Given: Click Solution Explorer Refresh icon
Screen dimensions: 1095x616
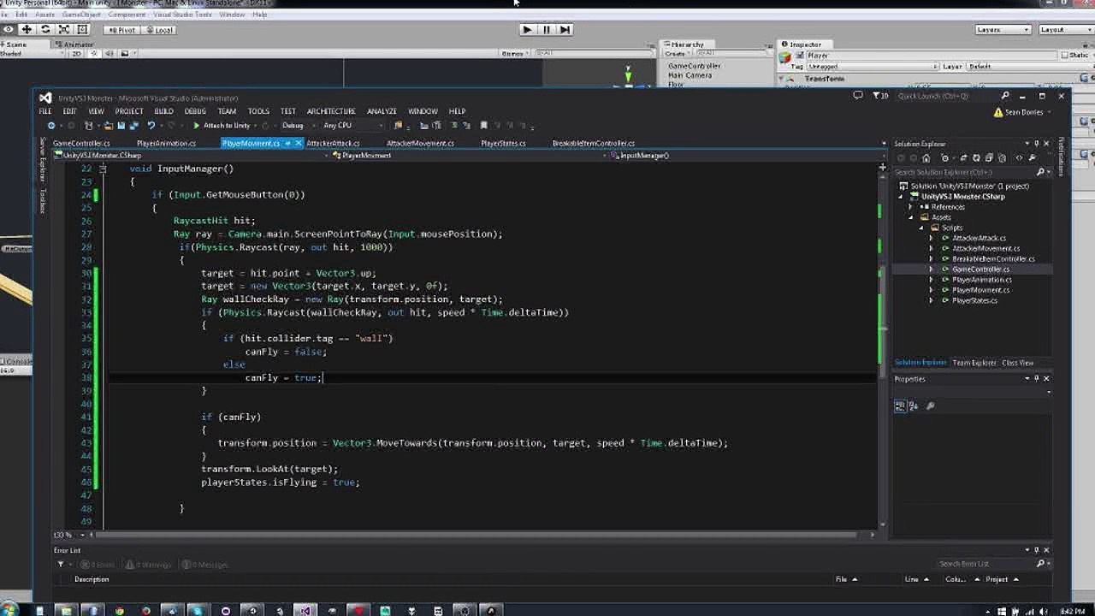Looking at the screenshot, I should click(976, 158).
